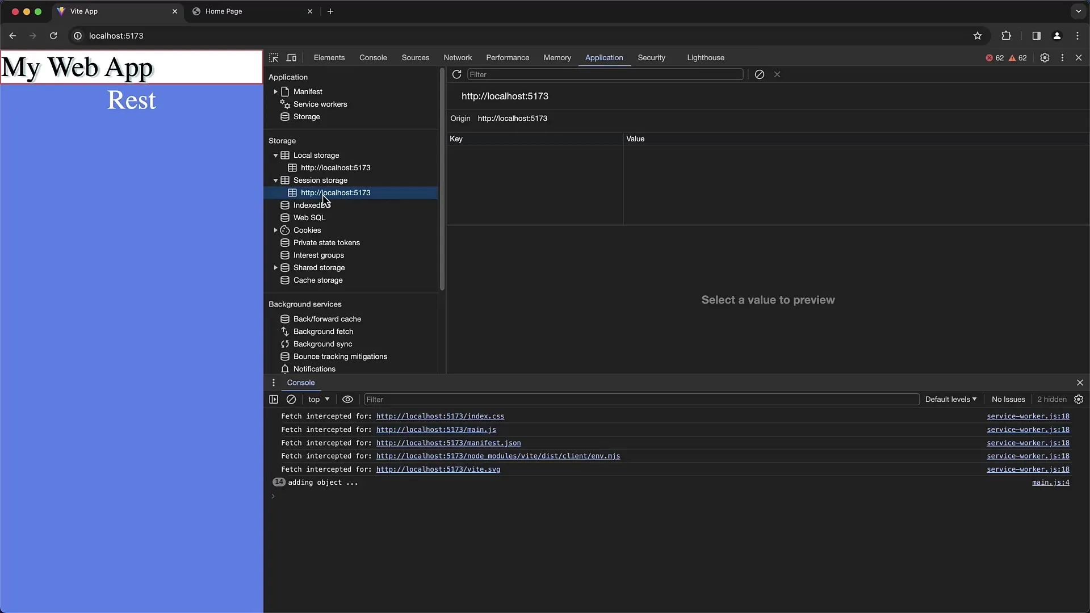Collapse the Local storage tree node

276,156
